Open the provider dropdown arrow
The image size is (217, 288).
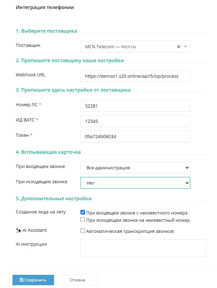pos(185,46)
